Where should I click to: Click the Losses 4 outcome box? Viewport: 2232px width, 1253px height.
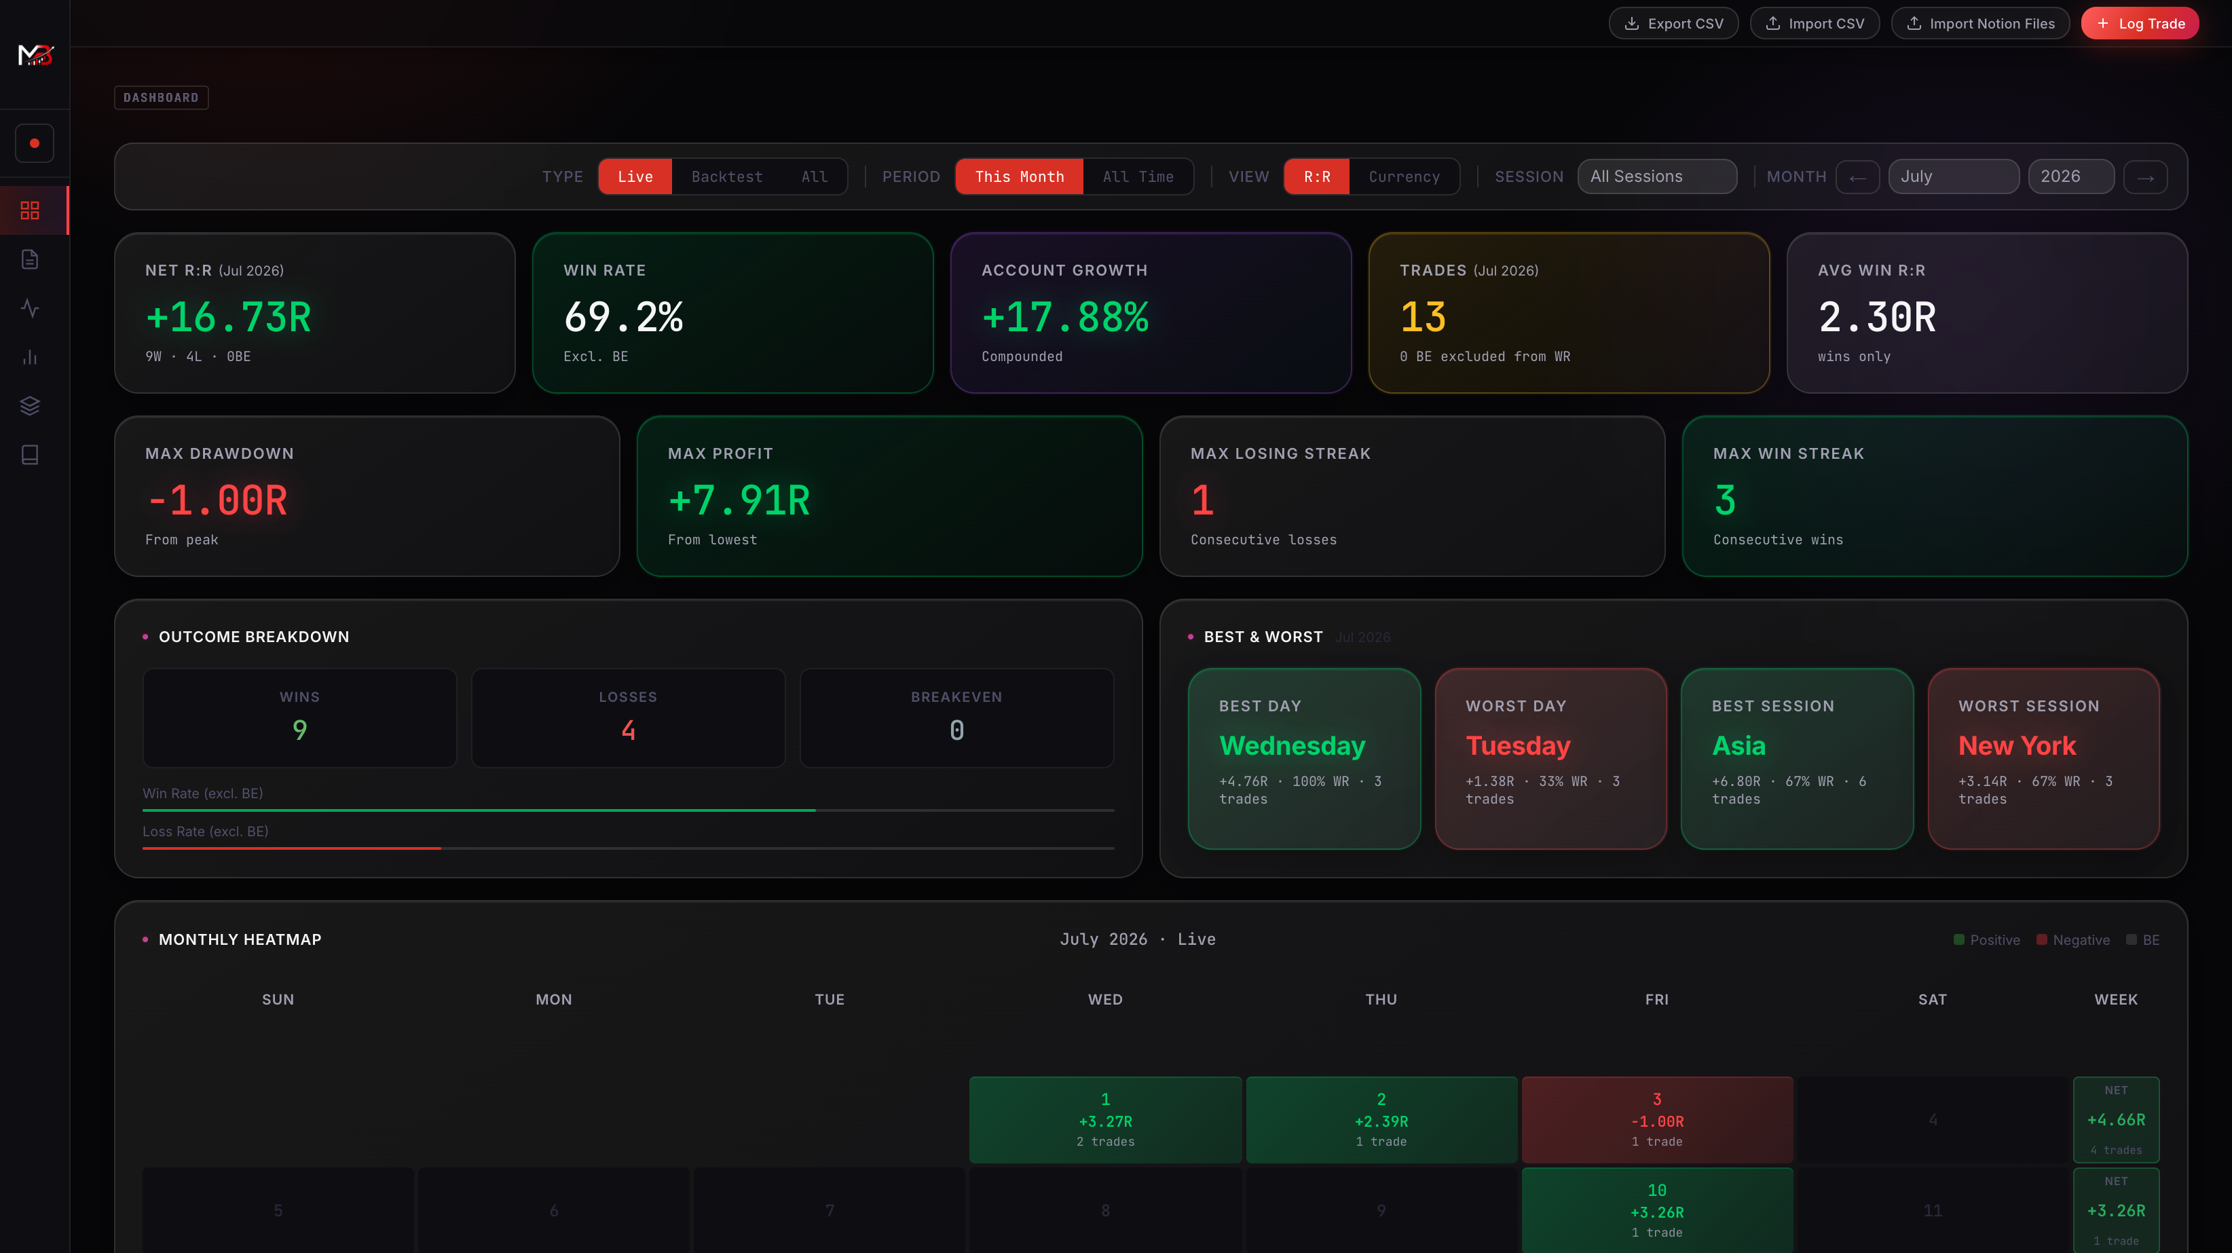tap(628, 717)
